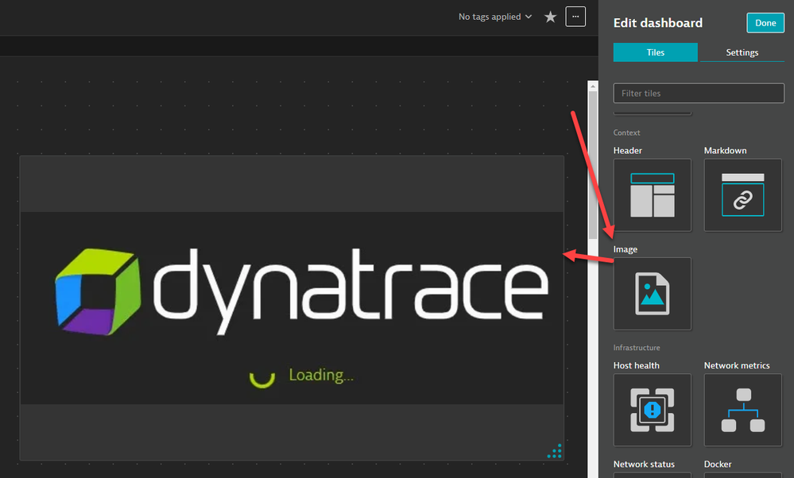Viewport: 794px width, 478px height.
Task: Click the Docker tile label
Action: (x=719, y=465)
